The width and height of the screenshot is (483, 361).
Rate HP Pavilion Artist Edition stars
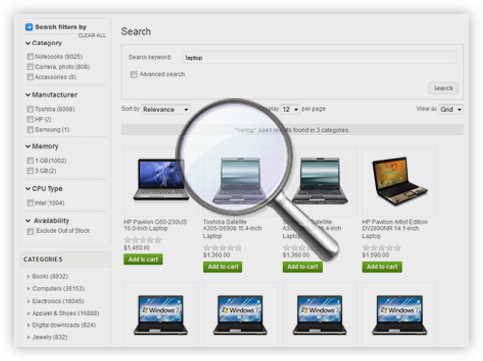(x=382, y=248)
